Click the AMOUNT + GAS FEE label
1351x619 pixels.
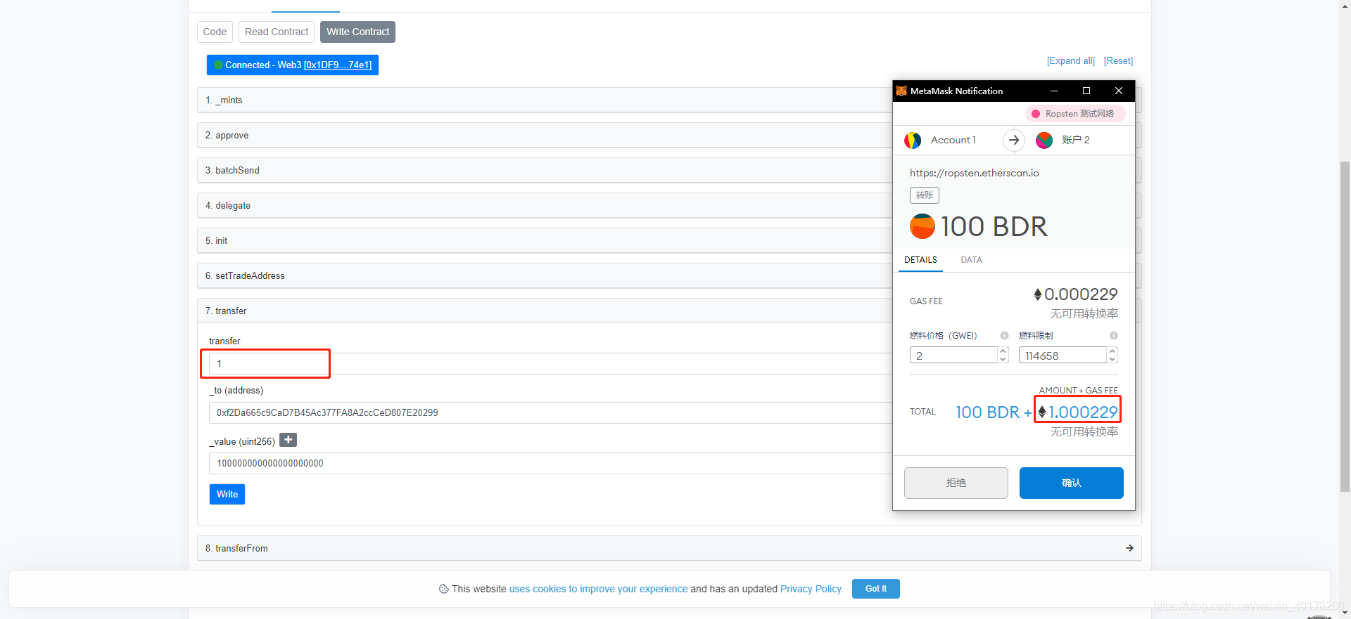(1079, 390)
